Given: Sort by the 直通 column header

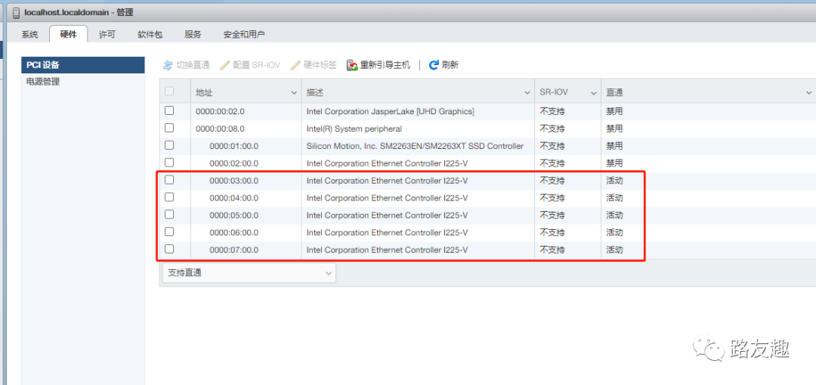Looking at the screenshot, I should coord(614,93).
